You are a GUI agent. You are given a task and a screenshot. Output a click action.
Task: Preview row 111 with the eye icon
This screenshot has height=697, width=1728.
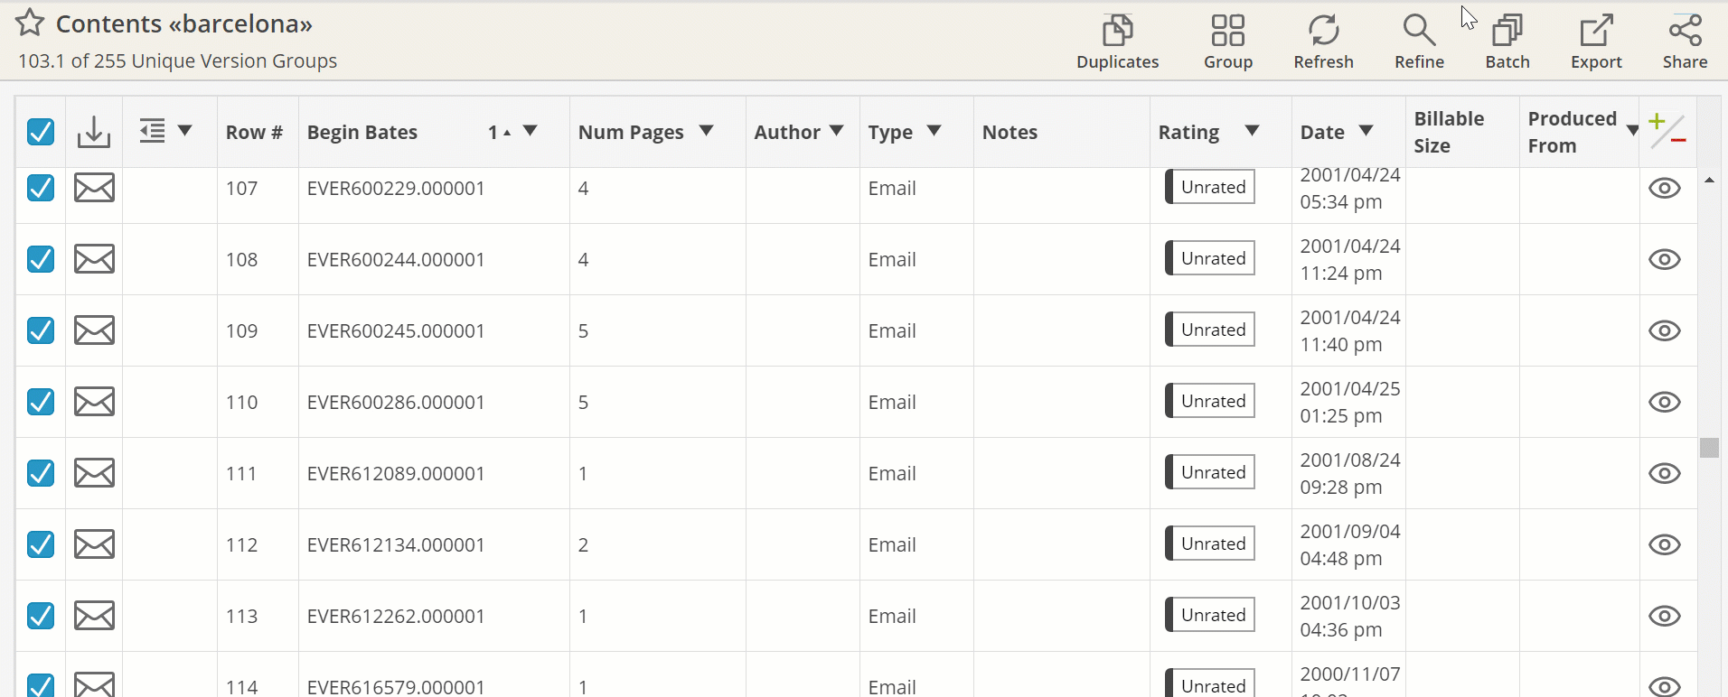[x=1664, y=473]
